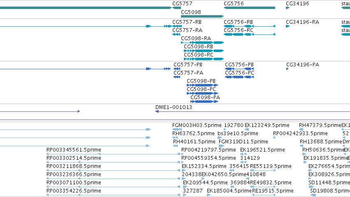Select transcript label CG5757-RB
350x197 pixels.
[187, 22]
